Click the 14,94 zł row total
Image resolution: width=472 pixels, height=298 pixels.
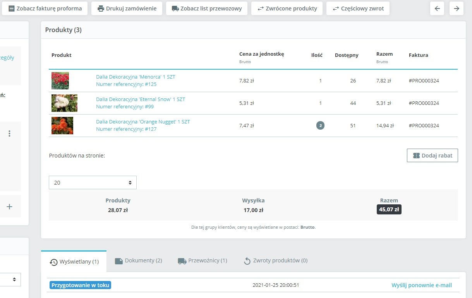click(x=385, y=125)
